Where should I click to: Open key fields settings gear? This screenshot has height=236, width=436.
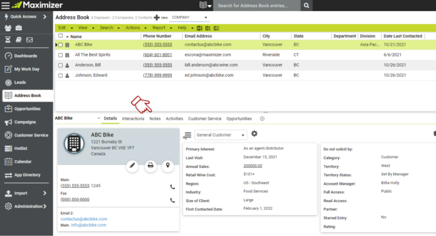click(x=254, y=134)
